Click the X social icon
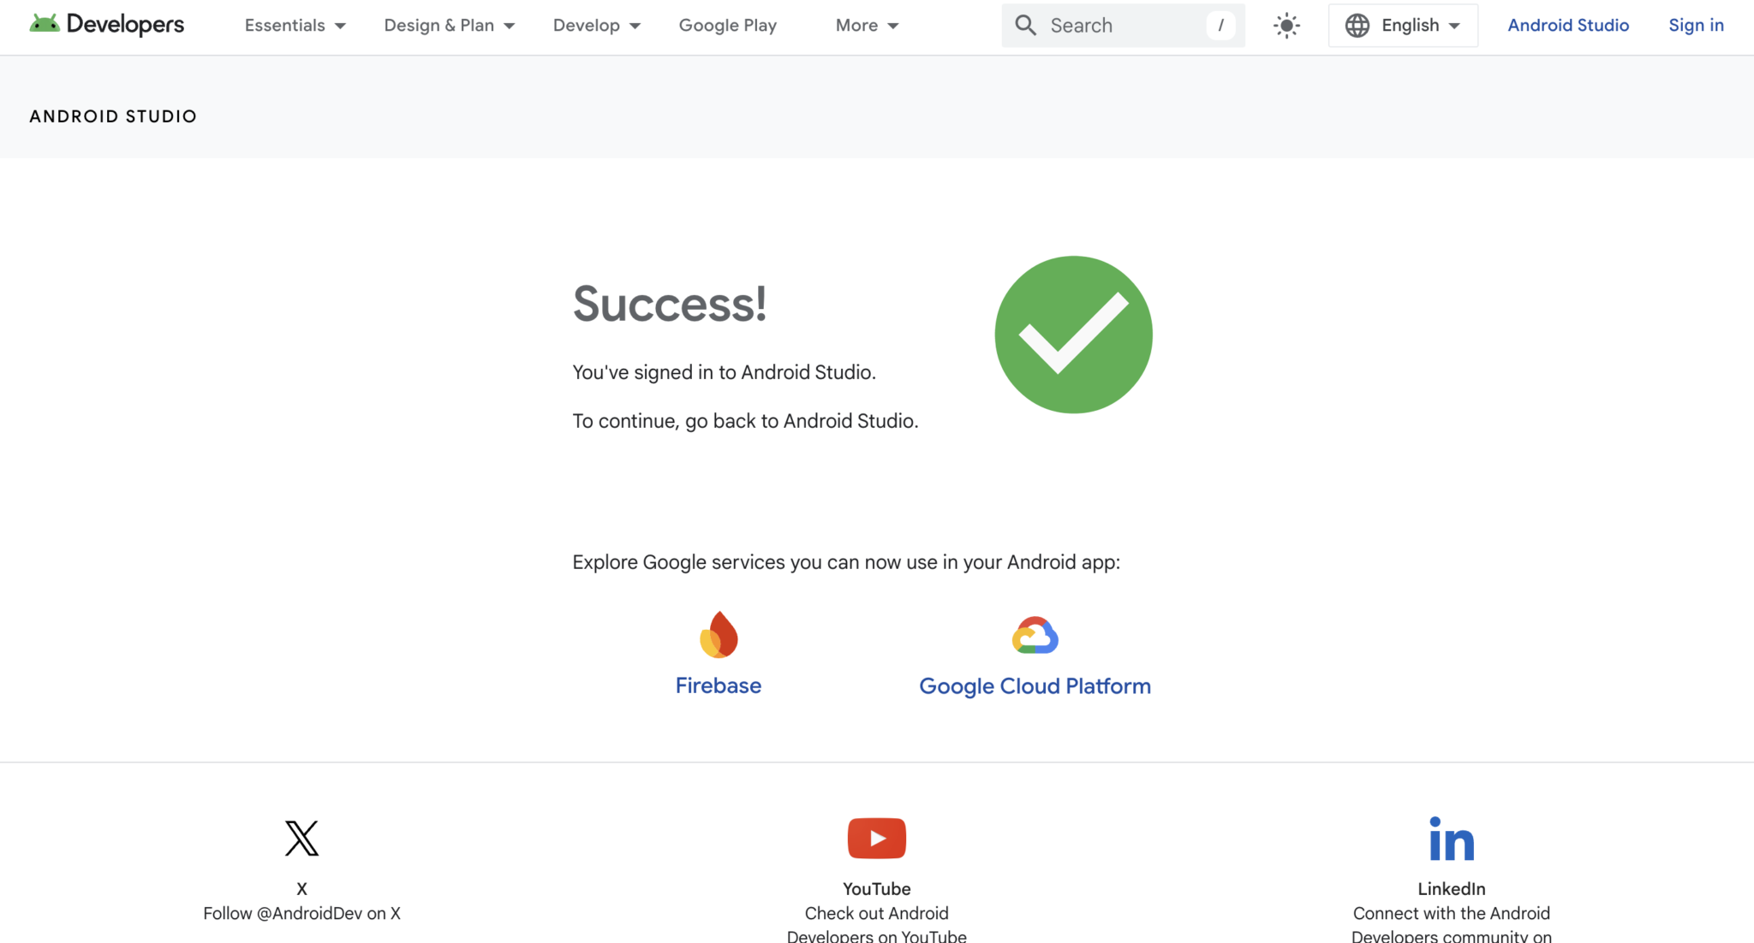This screenshot has width=1754, height=943. point(301,838)
